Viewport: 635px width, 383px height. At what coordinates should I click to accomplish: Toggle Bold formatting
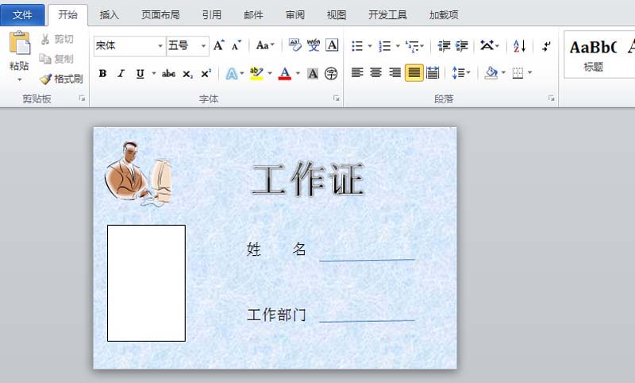pyautogui.click(x=102, y=74)
